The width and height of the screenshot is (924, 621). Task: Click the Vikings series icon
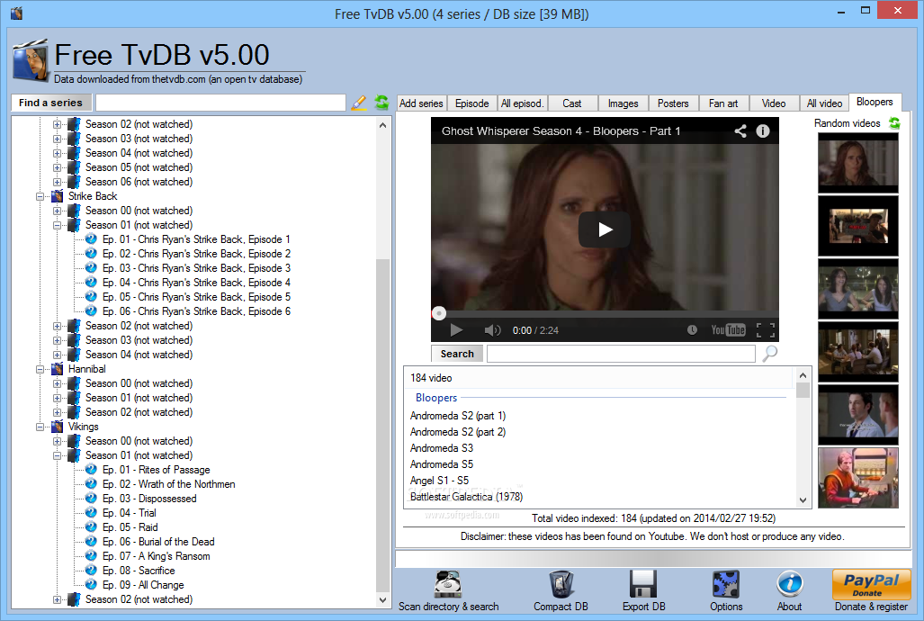click(x=58, y=427)
